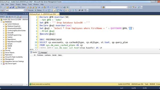Click the Paste clipboard icon
This screenshot has width=160, height=90.
tap(44, 7)
